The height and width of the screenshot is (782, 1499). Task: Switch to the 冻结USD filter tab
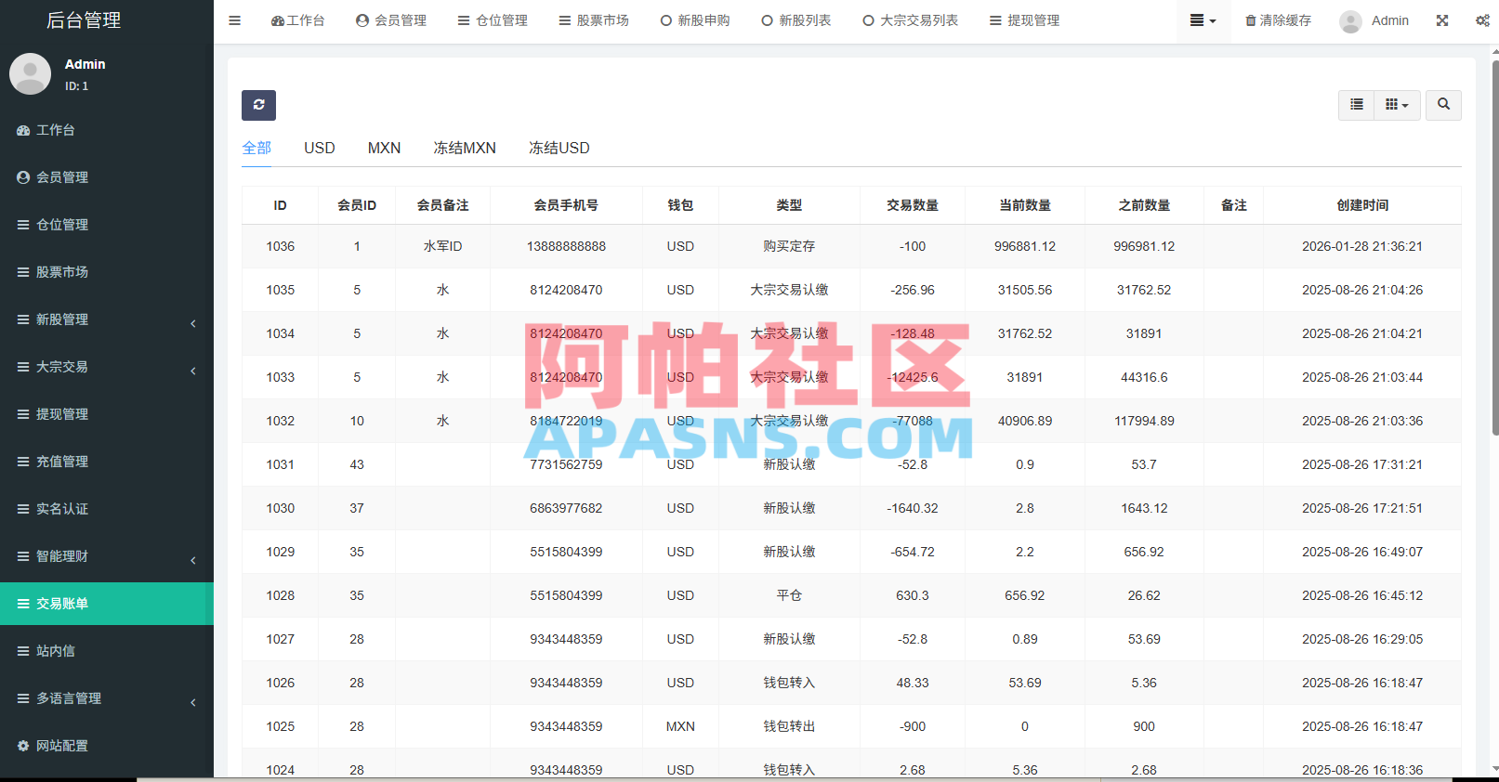click(x=559, y=148)
